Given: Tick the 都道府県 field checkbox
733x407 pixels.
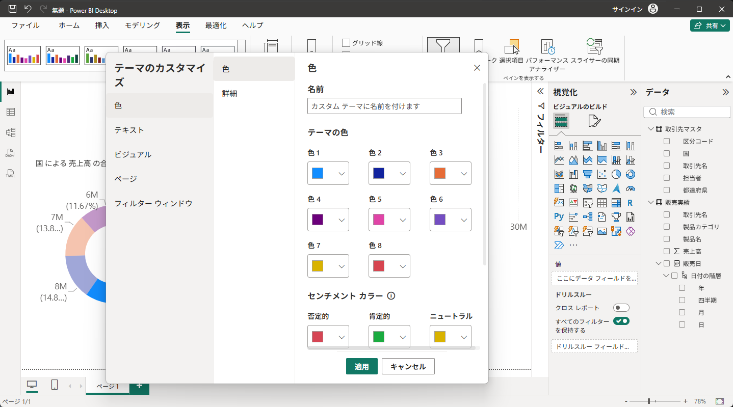Looking at the screenshot, I should click(667, 190).
